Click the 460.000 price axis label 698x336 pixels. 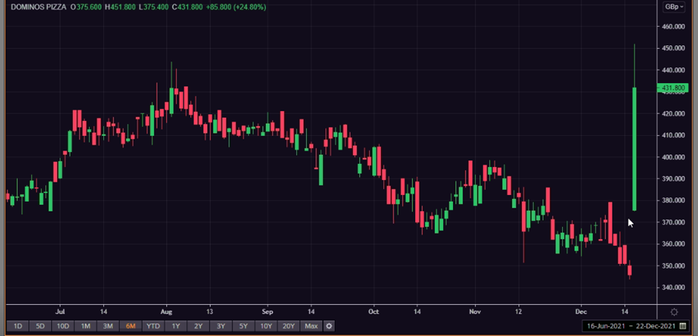673,26
